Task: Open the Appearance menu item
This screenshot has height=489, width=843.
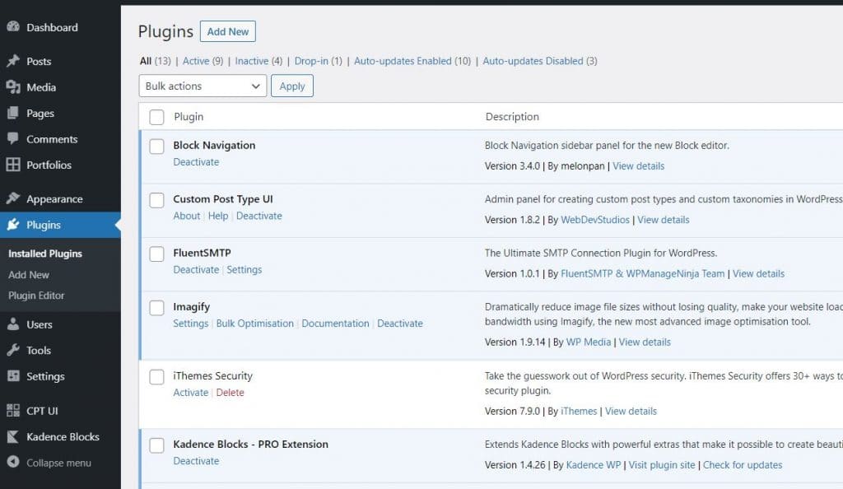Action: point(55,199)
